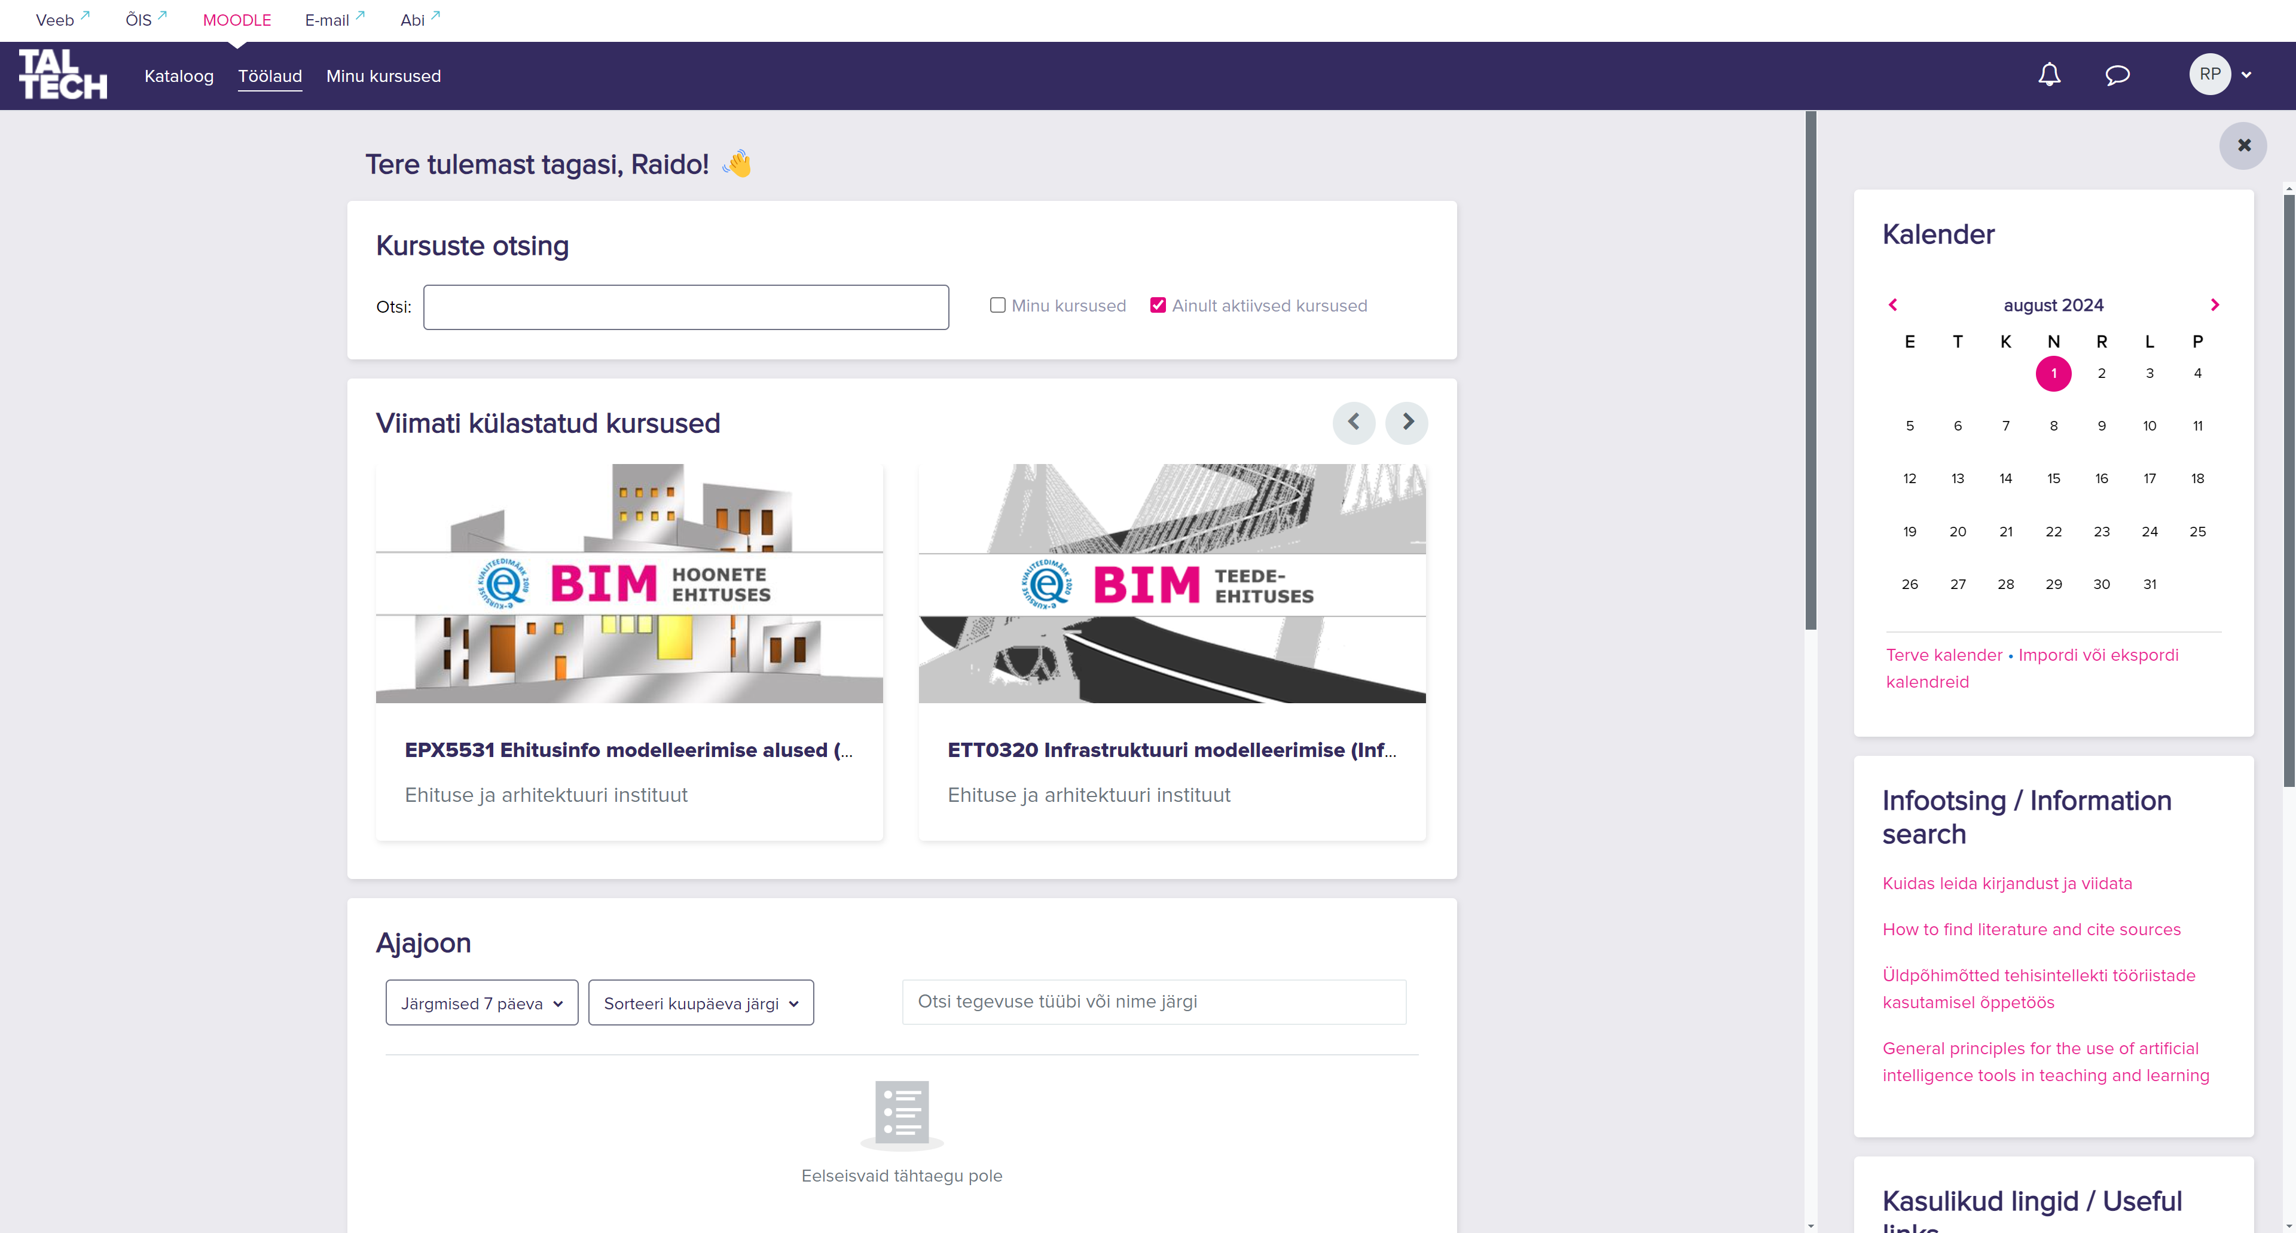Show next recently visited courses
The image size is (2296, 1233).
point(1406,422)
